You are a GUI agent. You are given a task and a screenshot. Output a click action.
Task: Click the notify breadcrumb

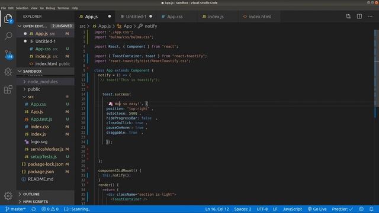pyautogui.click(x=147, y=26)
